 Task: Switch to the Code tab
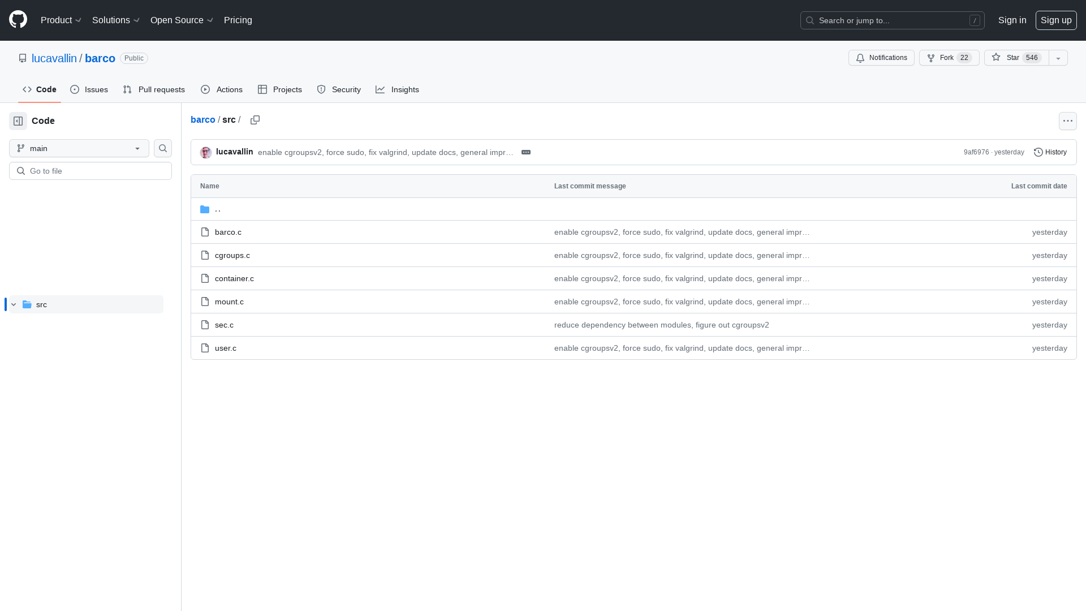coord(40,89)
